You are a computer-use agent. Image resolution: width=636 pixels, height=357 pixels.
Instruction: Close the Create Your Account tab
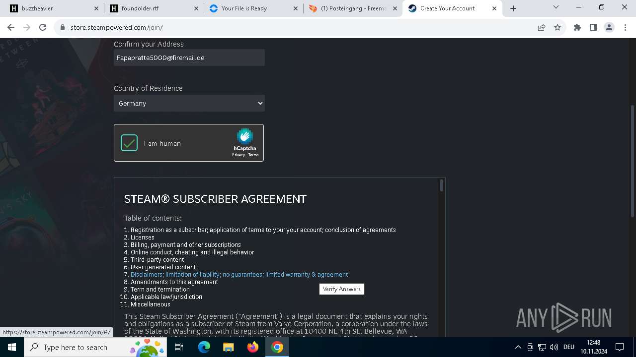[x=495, y=8]
